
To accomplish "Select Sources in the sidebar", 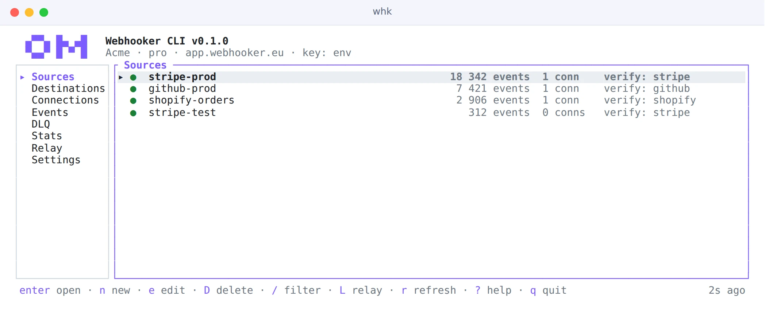I will (x=53, y=77).
